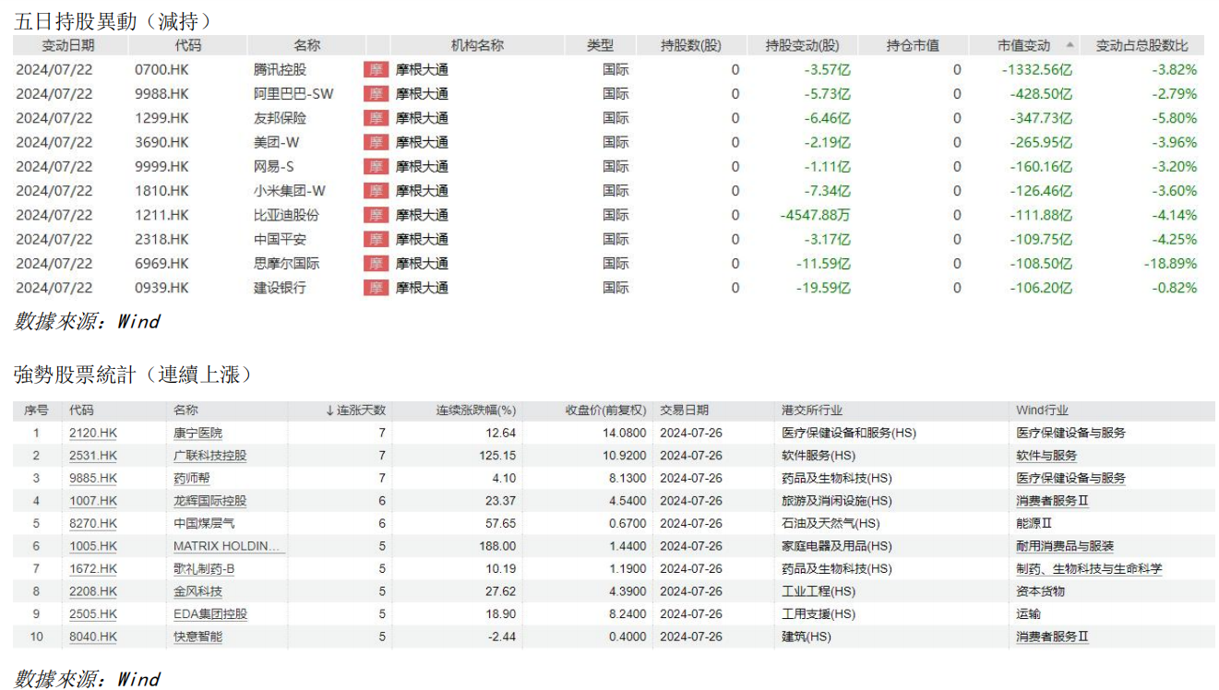
Task: Click the sort arrow in the 市值变动 header
Action: (x=1070, y=45)
